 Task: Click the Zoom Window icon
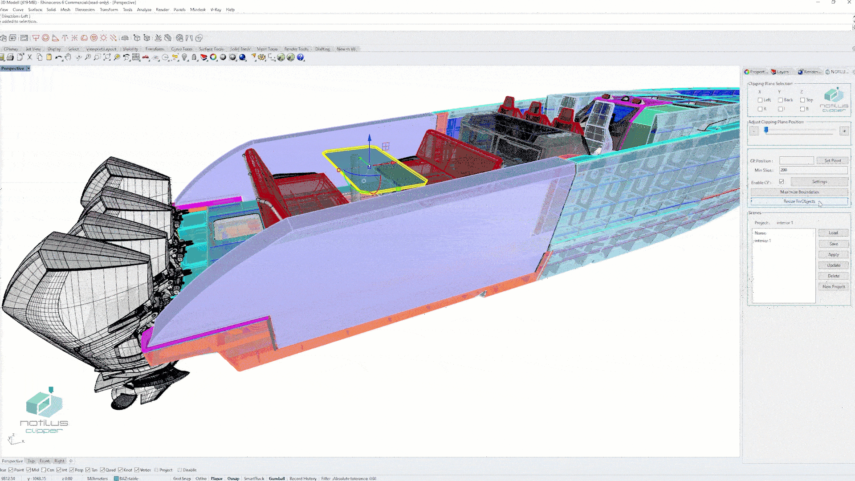coord(97,57)
